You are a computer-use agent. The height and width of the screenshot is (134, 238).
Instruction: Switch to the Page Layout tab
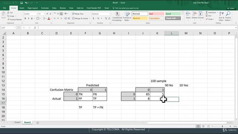click(33, 8)
